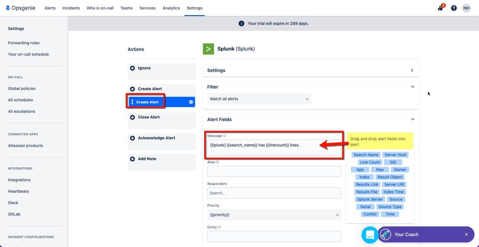
Task: Click plus icon next to Ignore
Action: [x=132, y=68]
